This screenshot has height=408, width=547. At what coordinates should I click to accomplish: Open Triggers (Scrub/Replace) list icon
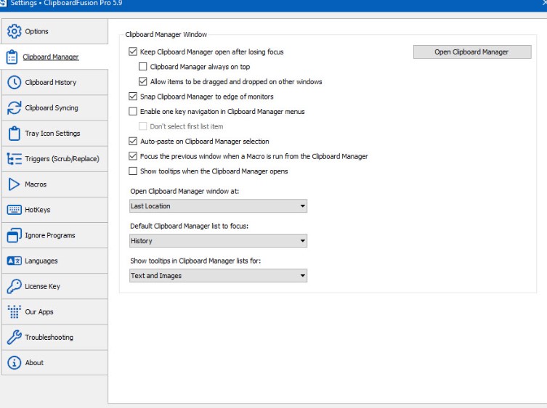click(14, 159)
